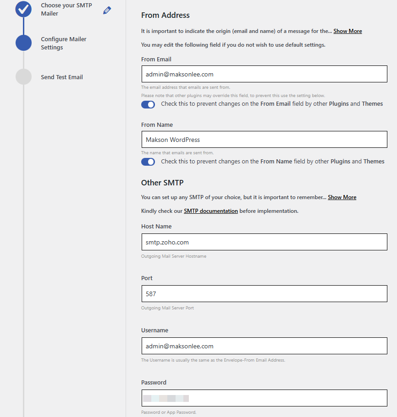The width and height of the screenshot is (397, 417).
Task: Click the Other SMTP section heading
Action: pyautogui.click(x=162, y=183)
